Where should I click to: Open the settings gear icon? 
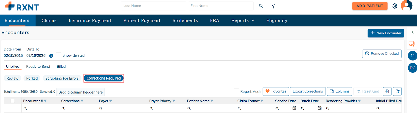(395, 6)
